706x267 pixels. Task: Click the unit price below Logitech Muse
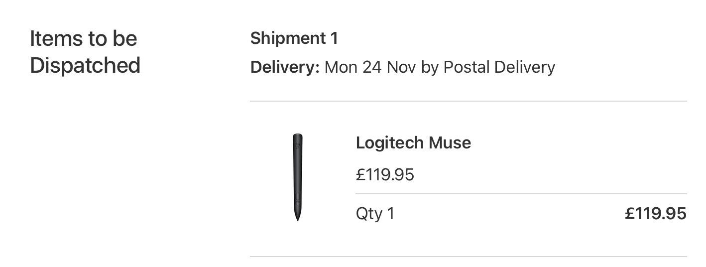[x=384, y=175]
